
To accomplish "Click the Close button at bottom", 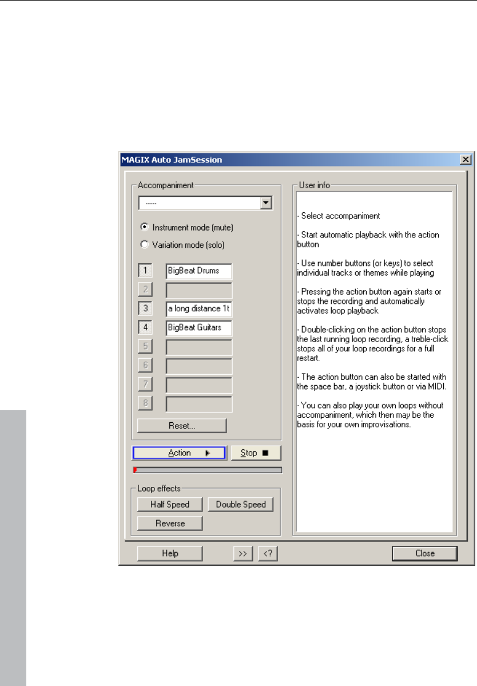I will point(424,553).
